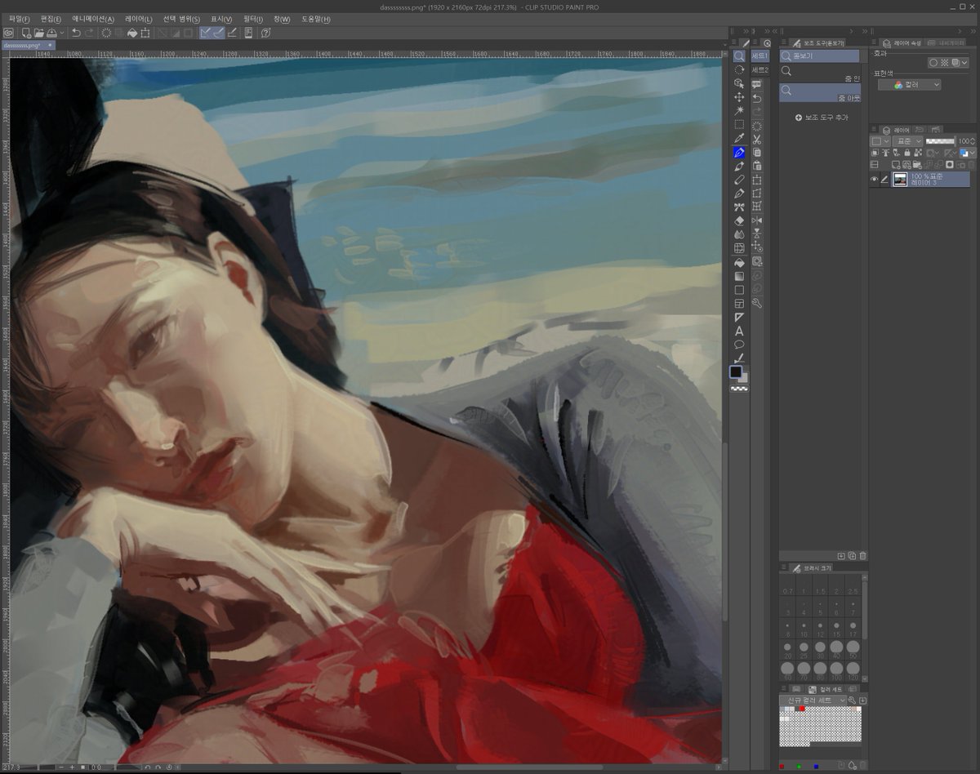Click the wrench settings icon in quick access
The height and width of the screenshot is (774, 980).
[757, 303]
